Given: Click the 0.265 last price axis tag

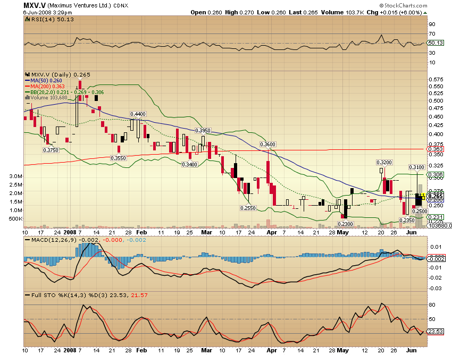Looking at the screenshot, I should [x=436, y=197].
